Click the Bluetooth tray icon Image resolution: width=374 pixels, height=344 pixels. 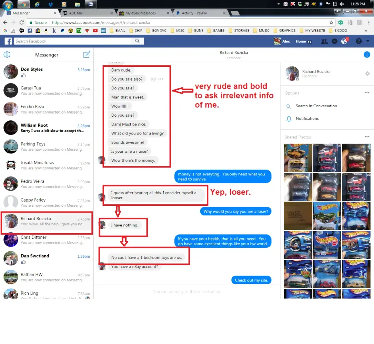click(x=321, y=4)
